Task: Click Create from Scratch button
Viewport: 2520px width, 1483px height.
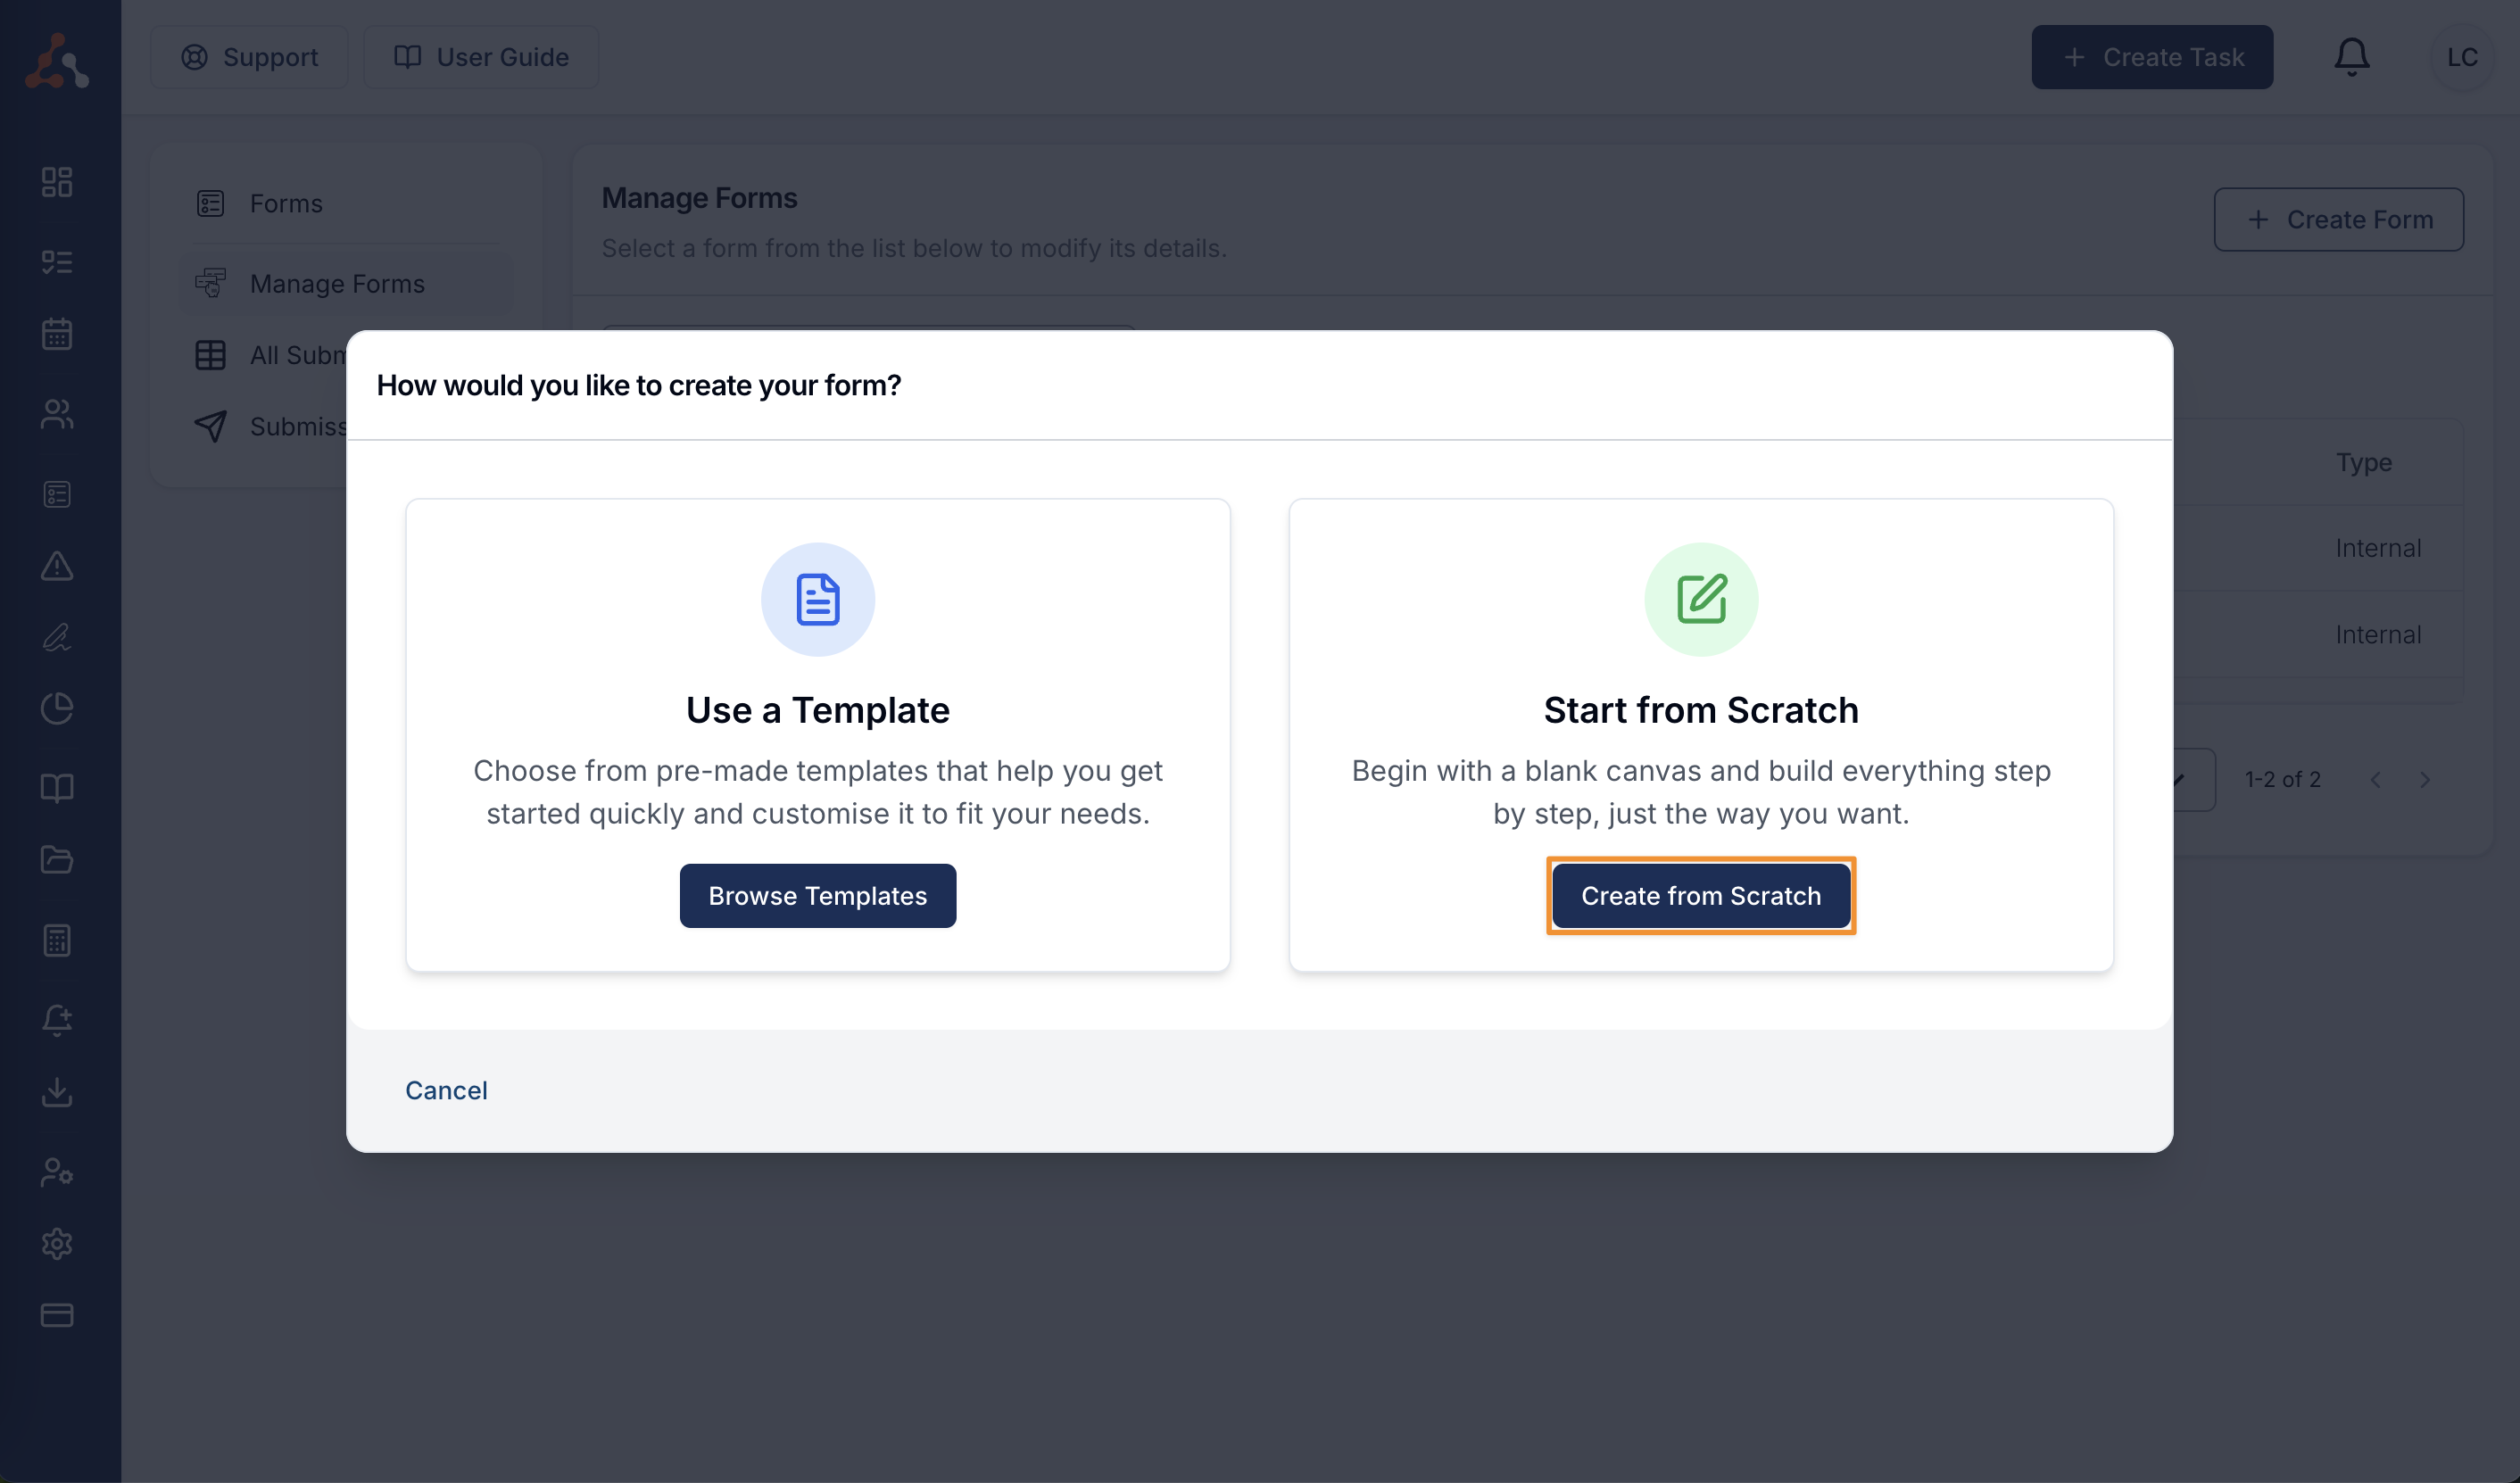Action: (x=1700, y=895)
